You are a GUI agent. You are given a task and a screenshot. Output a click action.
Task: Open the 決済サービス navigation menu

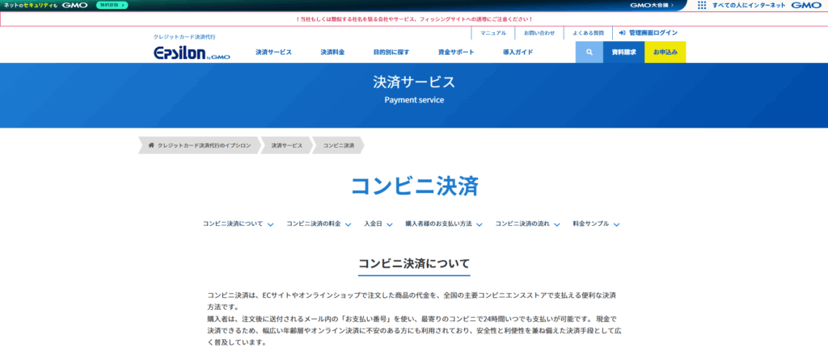[x=273, y=52]
